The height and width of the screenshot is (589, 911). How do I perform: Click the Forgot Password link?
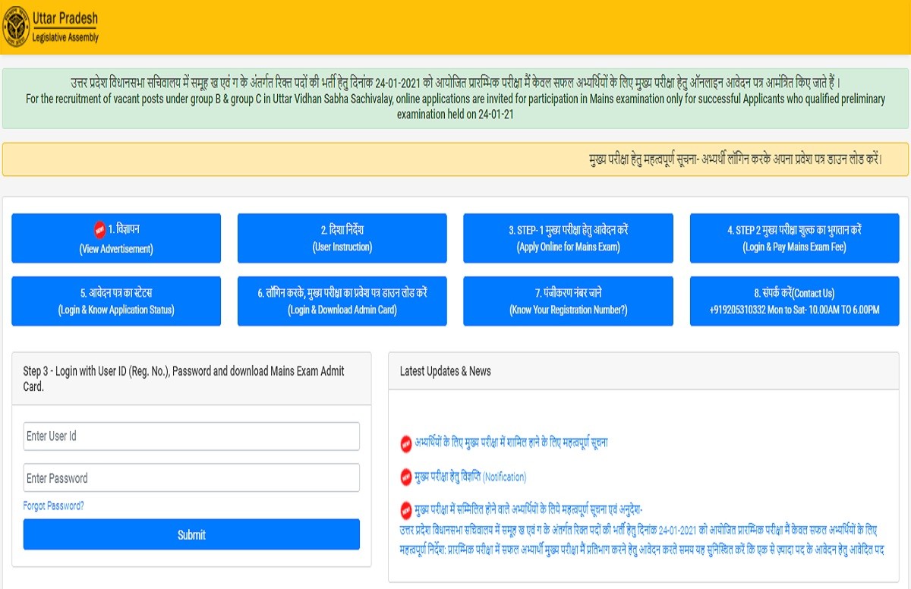click(53, 506)
